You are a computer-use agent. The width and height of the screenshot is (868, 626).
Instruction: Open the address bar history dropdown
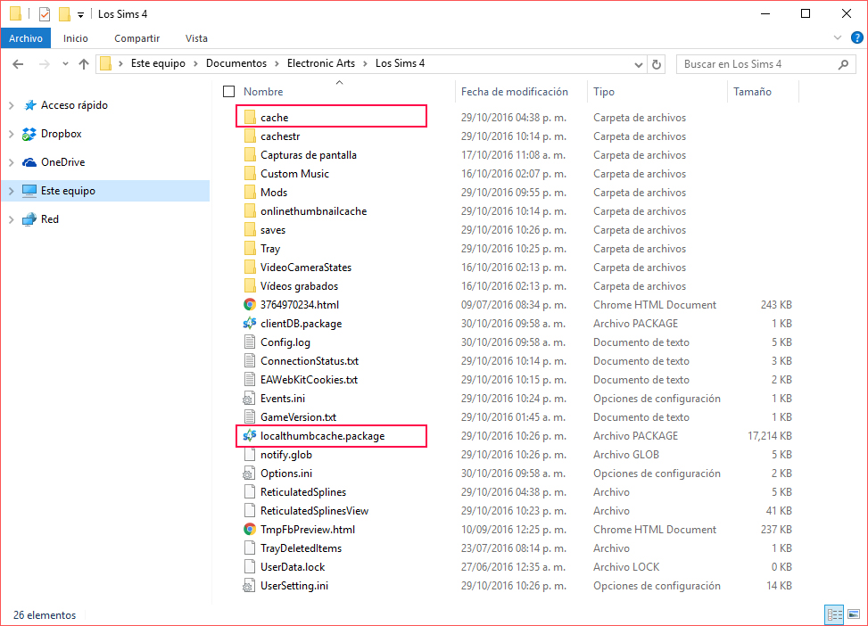[x=638, y=64]
